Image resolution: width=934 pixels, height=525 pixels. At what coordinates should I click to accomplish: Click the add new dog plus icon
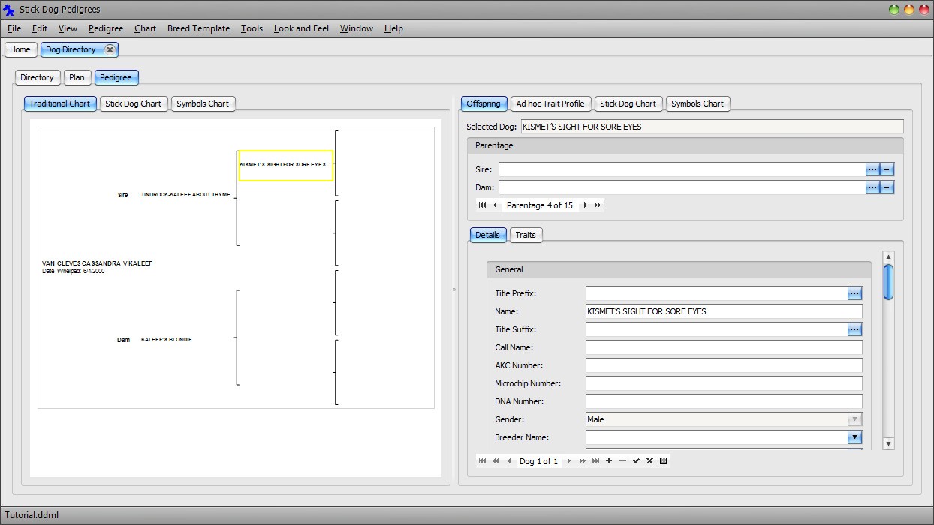(x=609, y=461)
